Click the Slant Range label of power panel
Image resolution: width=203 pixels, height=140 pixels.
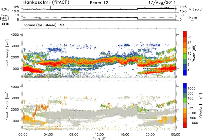7,53
